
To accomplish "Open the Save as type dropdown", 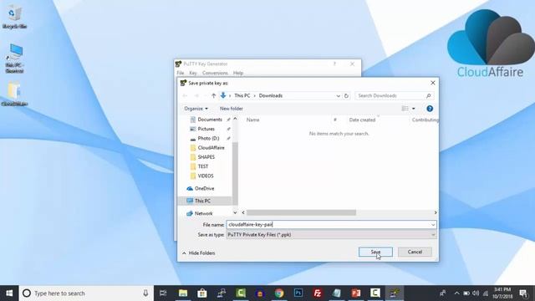I will (x=331, y=235).
